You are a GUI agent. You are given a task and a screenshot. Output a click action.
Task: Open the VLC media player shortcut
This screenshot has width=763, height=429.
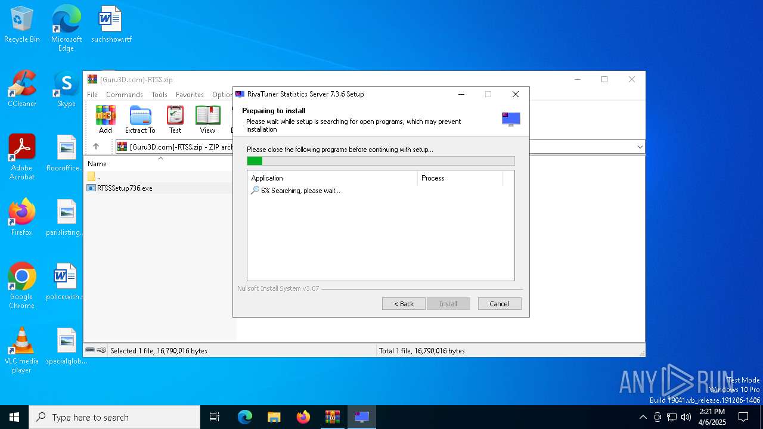(22, 350)
